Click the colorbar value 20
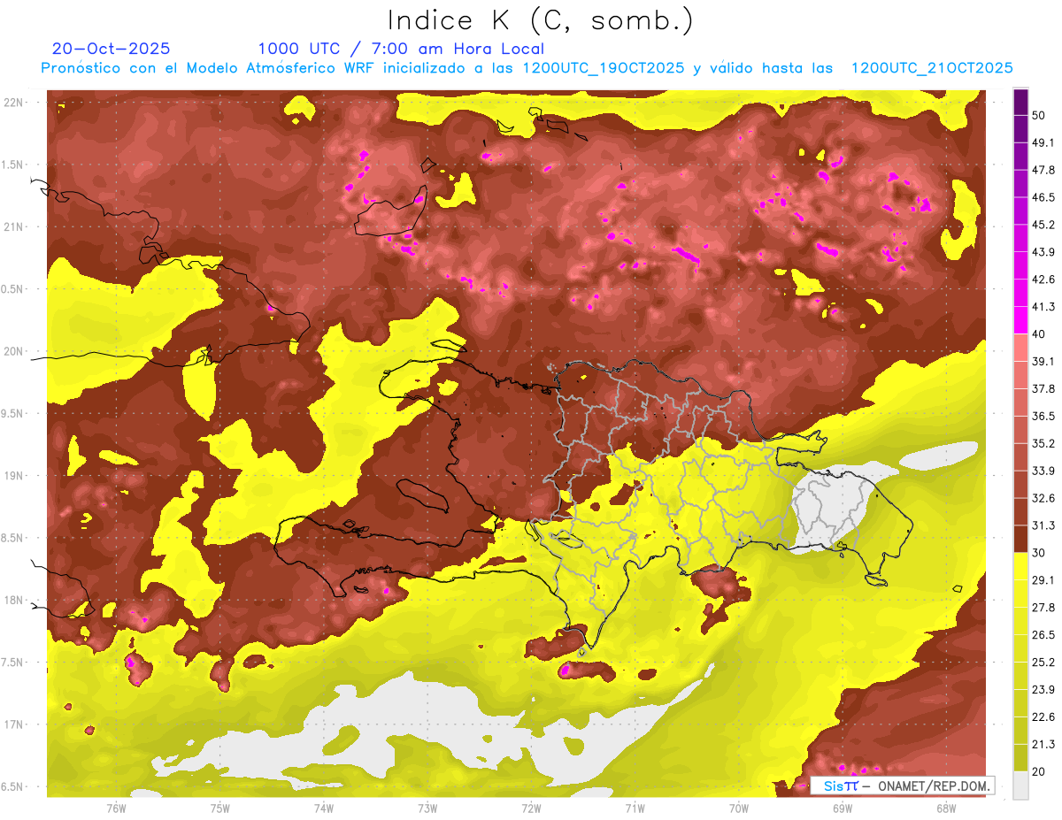Image resolution: width=1062 pixels, height=820 pixels. (x=1041, y=771)
